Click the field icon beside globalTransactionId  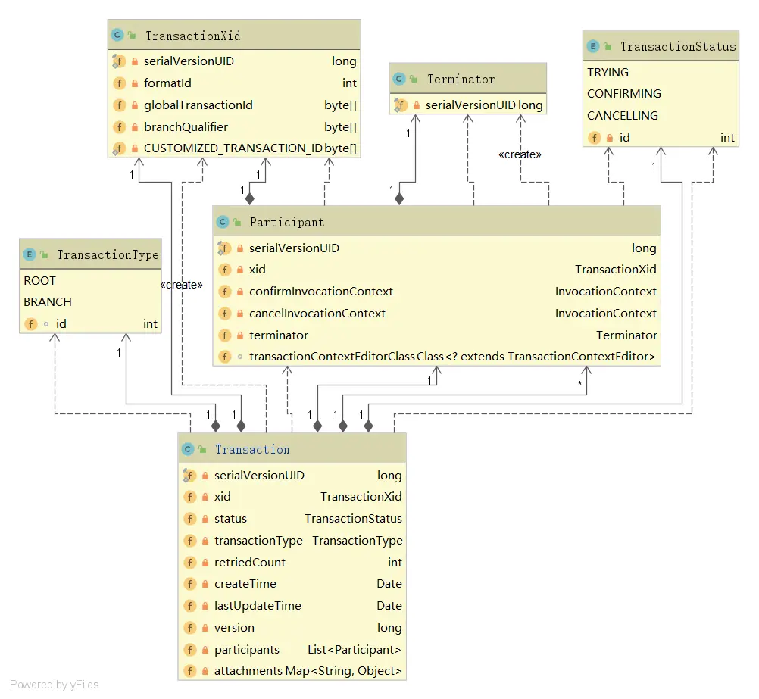[x=119, y=105]
